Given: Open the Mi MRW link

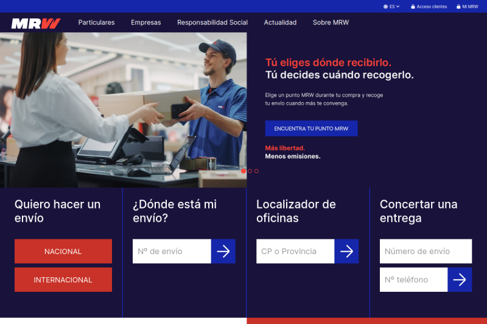Looking at the screenshot, I should tap(467, 7).
